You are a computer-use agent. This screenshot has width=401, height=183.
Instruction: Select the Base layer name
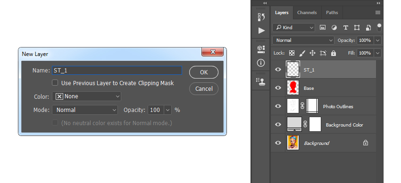309,88
